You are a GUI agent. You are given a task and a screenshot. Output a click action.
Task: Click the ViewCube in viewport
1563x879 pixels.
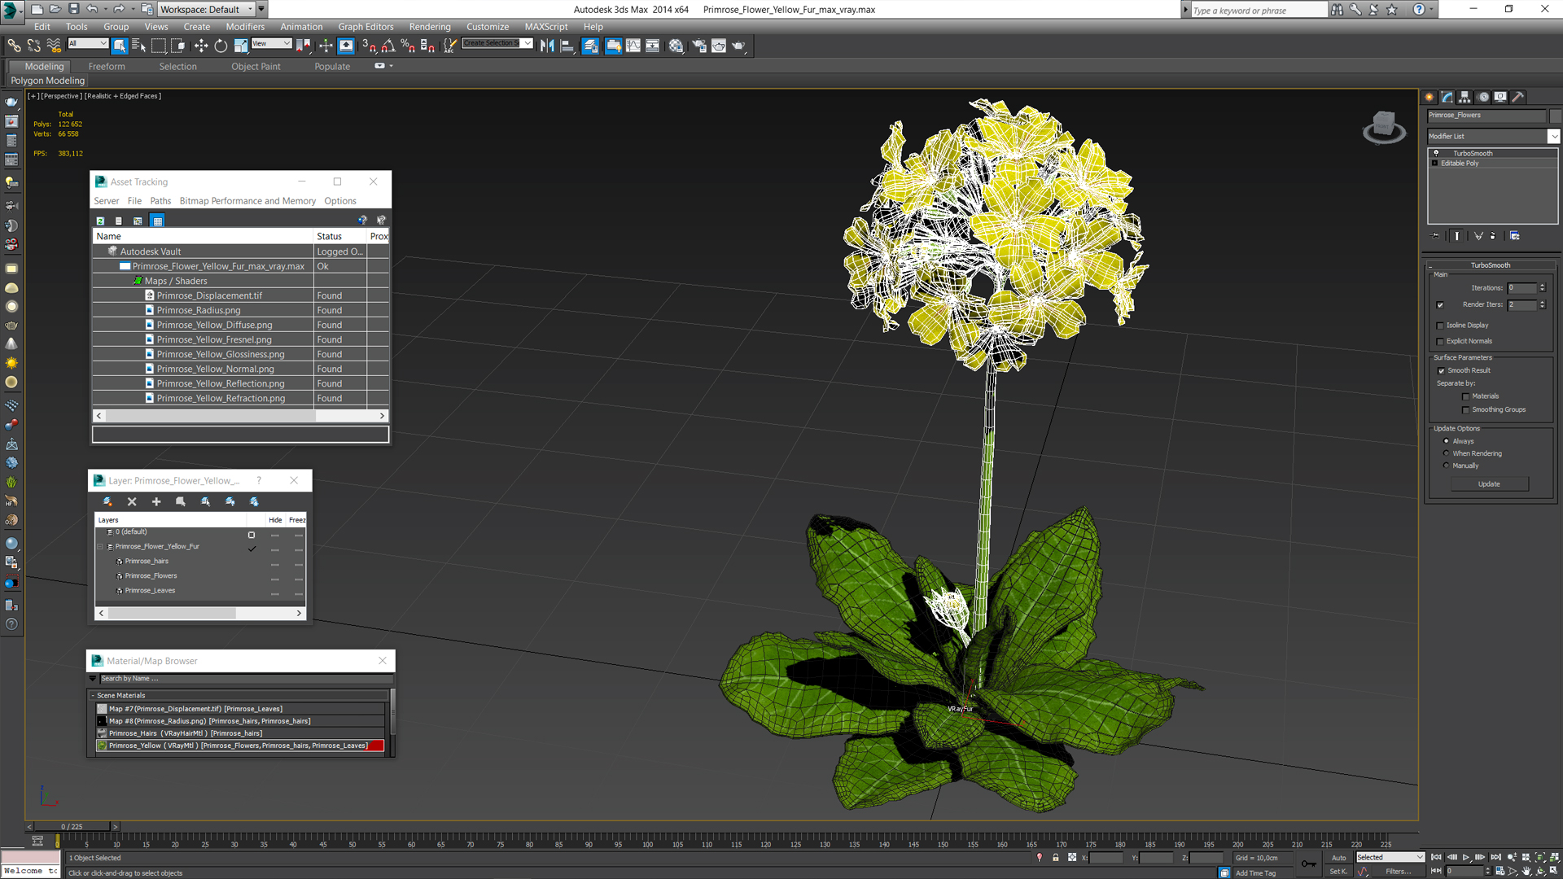pos(1384,127)
